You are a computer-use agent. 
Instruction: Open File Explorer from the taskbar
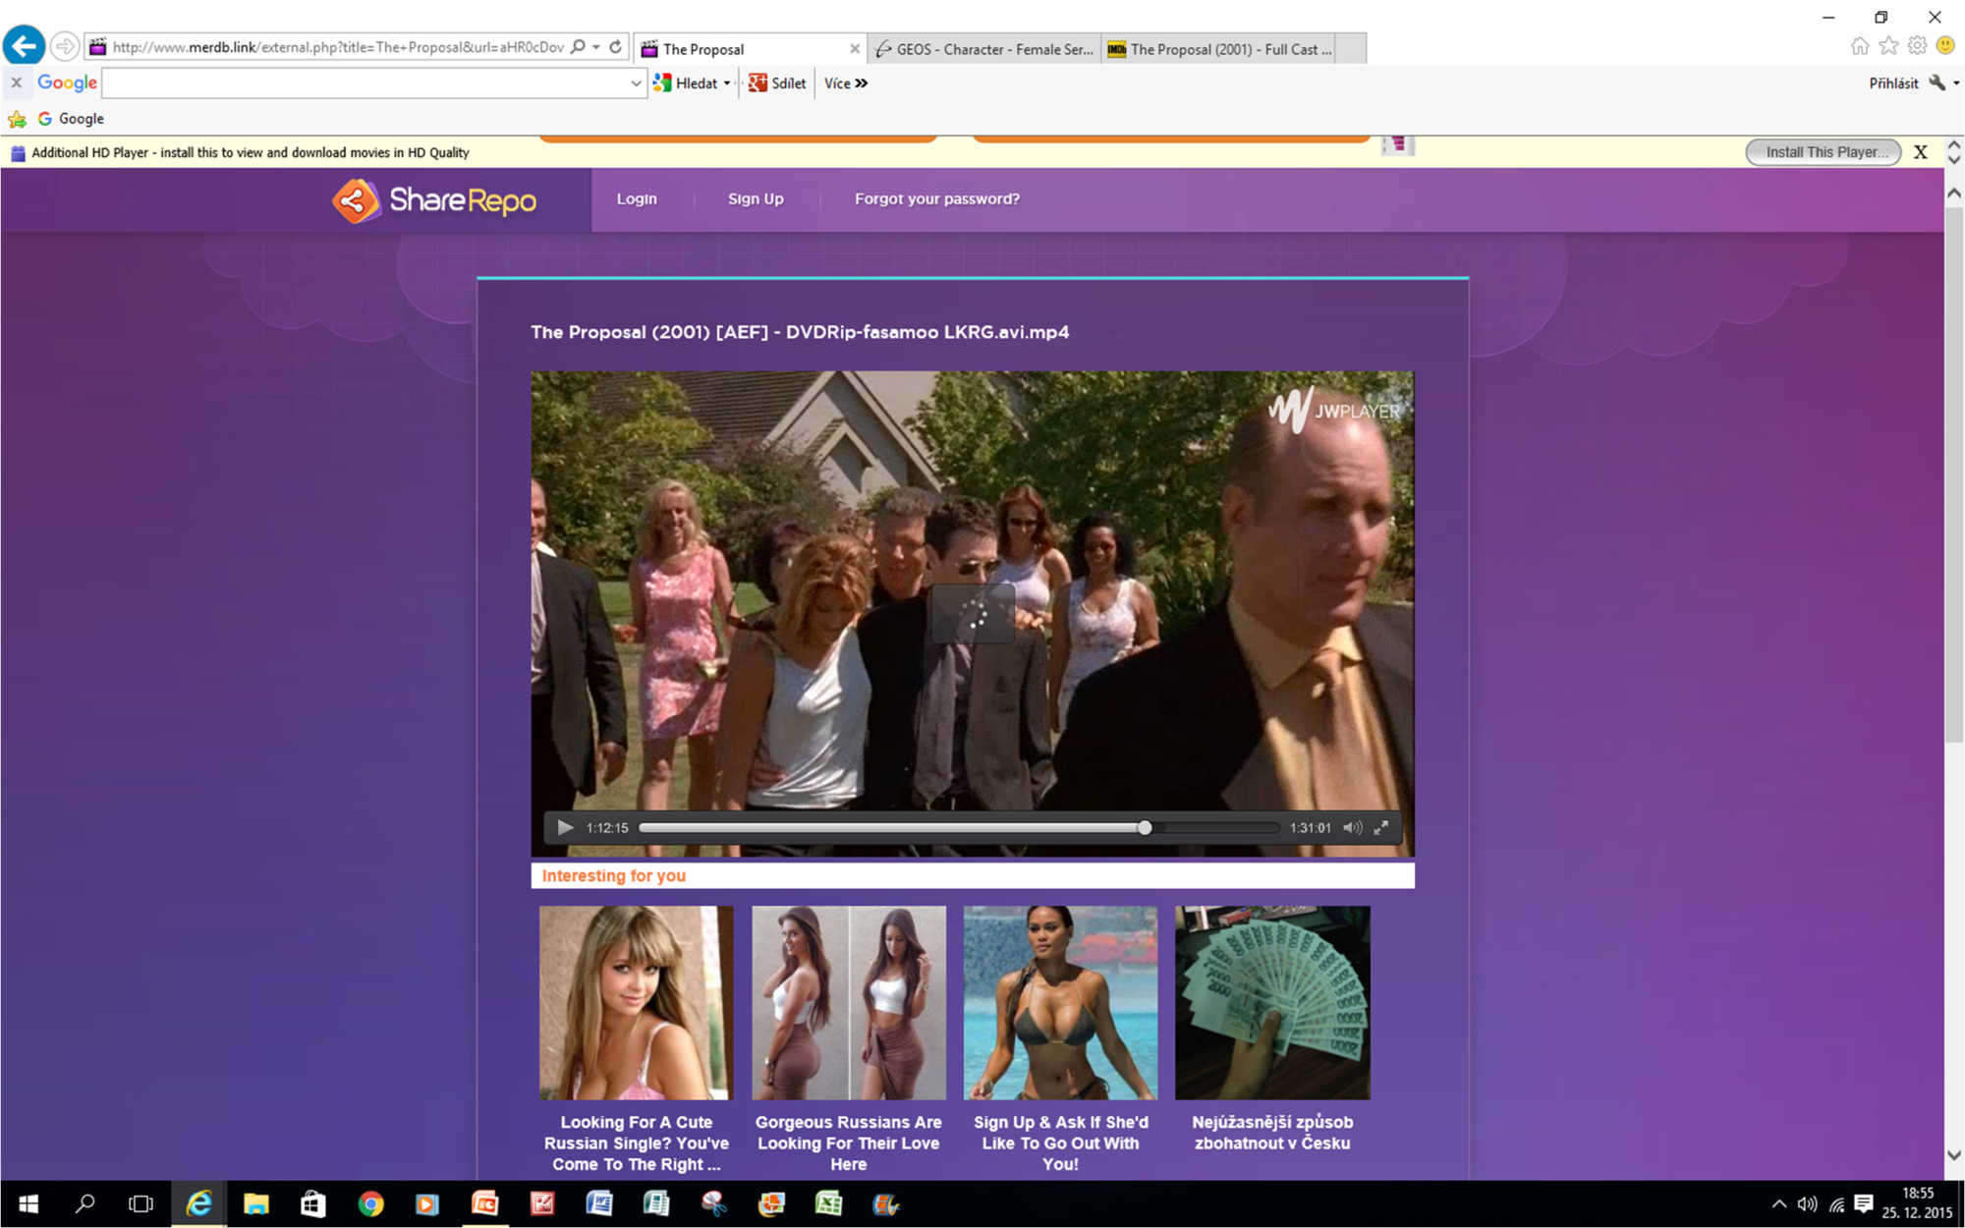coord(256,1203)
